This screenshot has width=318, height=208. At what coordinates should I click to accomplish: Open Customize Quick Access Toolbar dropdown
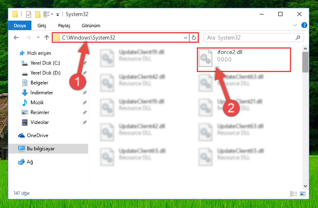57,14
